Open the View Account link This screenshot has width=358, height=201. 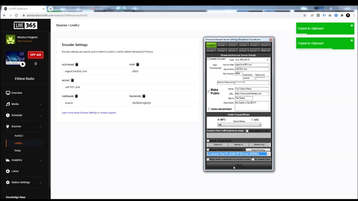[25, 41]
